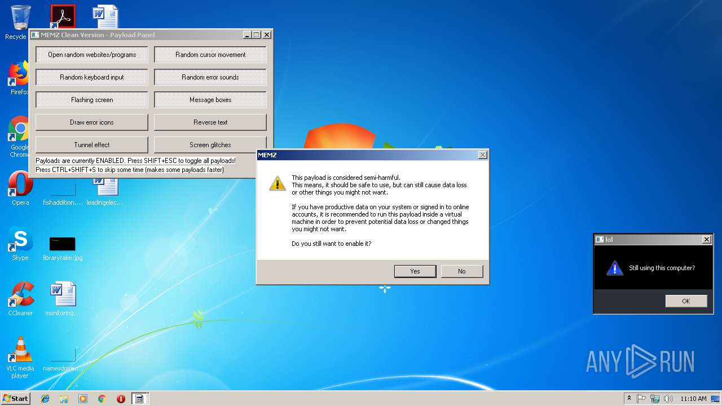The image size is (722, 406).
Task: Click OK in the lol dialog
Action: click(x=686, y=301)
